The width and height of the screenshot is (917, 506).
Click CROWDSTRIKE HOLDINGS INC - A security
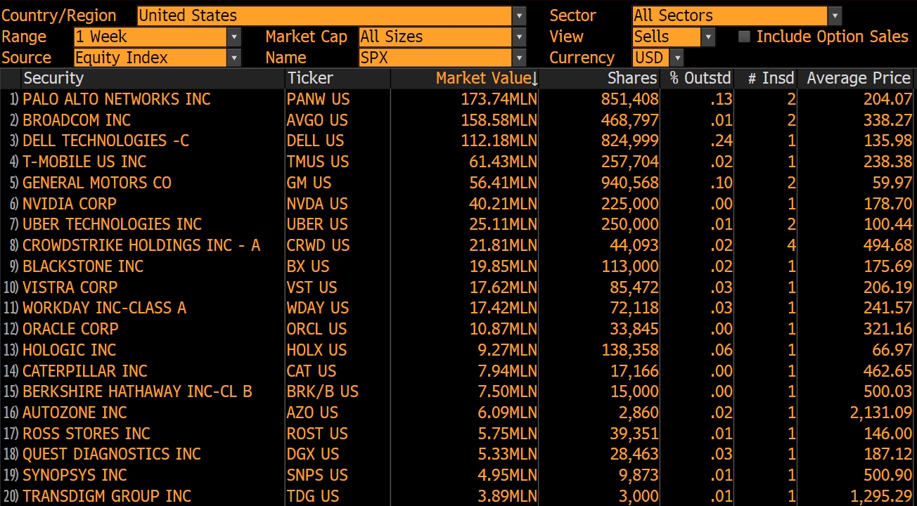pyautogui.click(x=141, y=245)
